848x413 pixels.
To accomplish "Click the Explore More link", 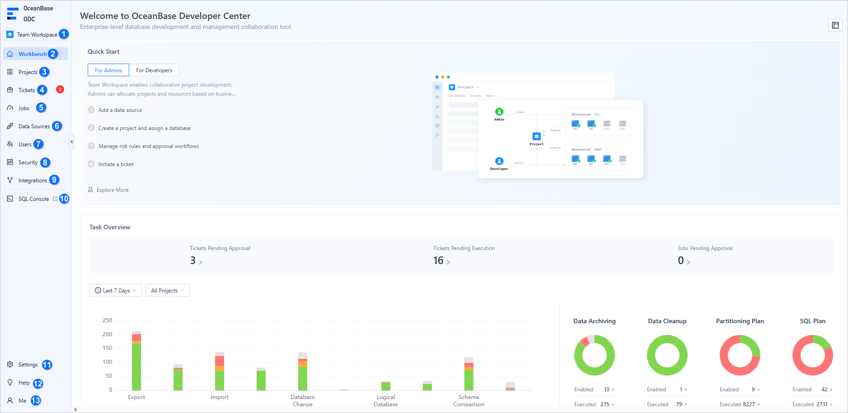I will 112,190.
